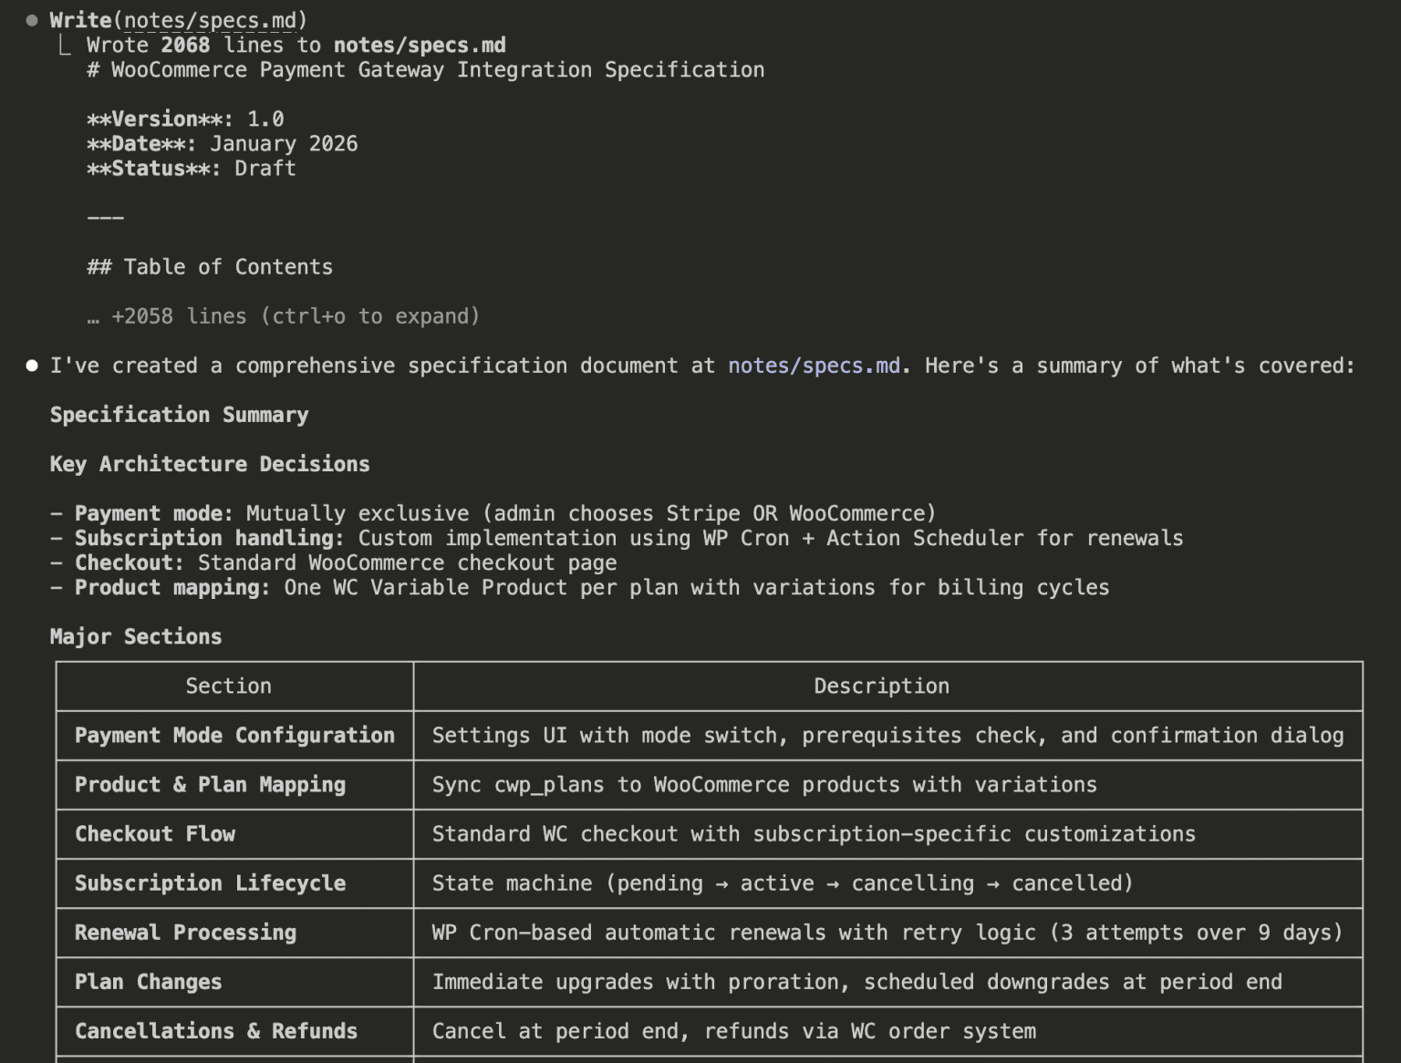
Task: Select the Cancellations & Refunds entry
Action: coord(217,1031)
